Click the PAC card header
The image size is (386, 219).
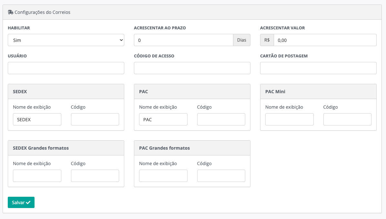[x=192, y=92]
